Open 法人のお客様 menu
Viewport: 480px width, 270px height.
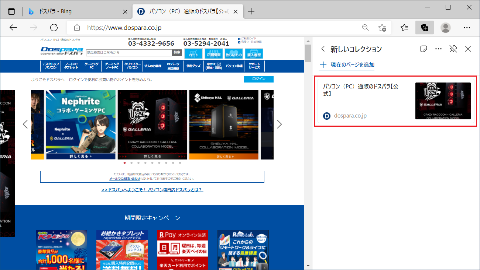153,66
